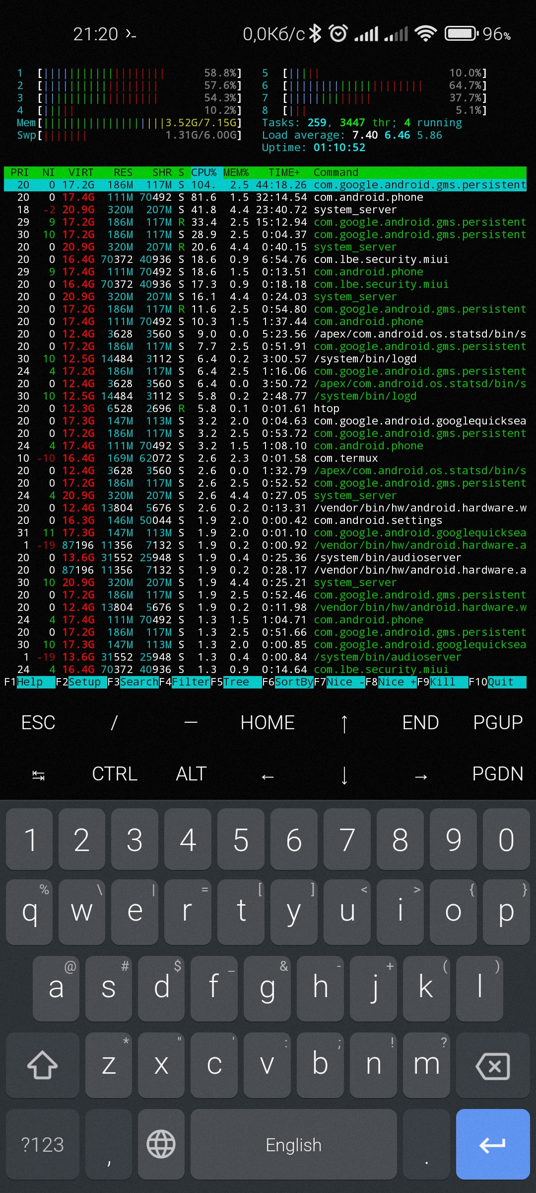Tap the blue enter key
This screenshot has width=536, height=1193.
pyautogui.click(x=493, y=1144)
